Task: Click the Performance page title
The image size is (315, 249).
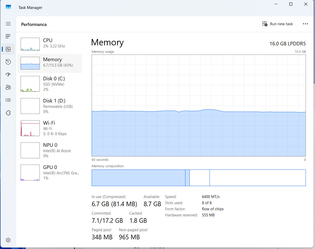Action: [x=34, y=24]
